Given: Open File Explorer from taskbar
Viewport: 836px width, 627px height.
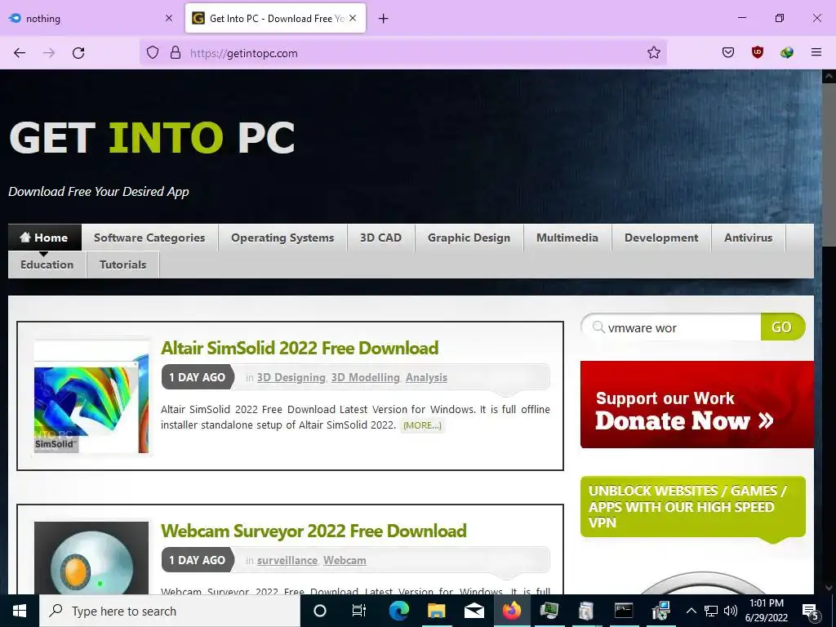Looking at the screenshot, I should point(436,611).
